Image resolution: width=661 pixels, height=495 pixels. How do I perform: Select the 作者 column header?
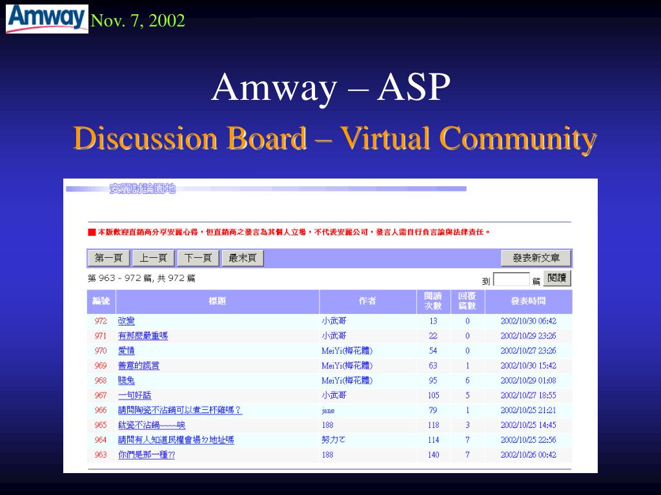click(x=367, y=301)
